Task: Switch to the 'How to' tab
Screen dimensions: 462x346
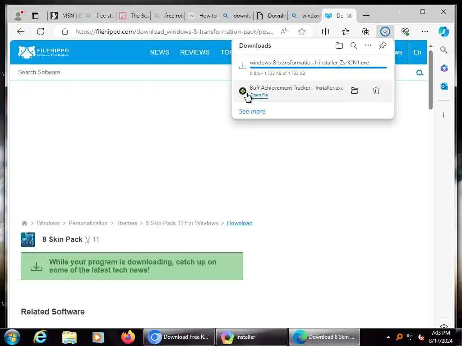Action: [x=203, y=16]
